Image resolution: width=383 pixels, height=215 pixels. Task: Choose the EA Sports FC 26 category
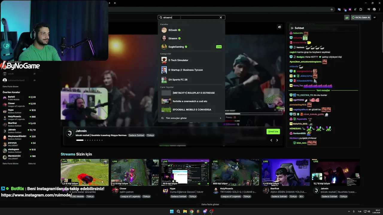pos(191,80)
